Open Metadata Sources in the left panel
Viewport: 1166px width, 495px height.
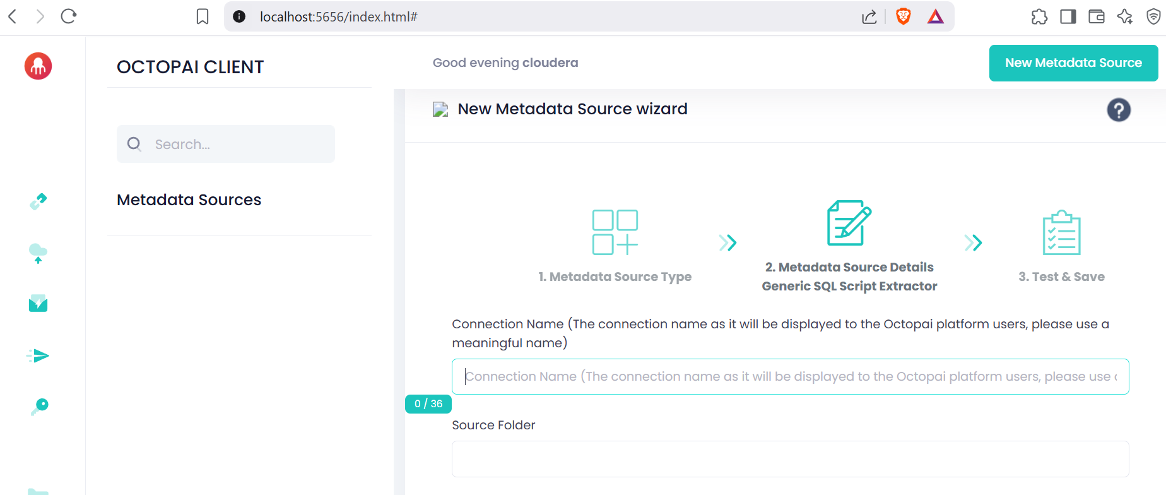coord(189,200)
